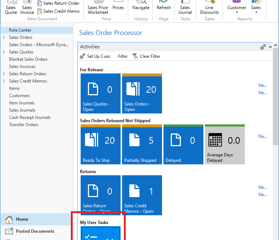Click the Sales Credit Memos navigation label
Screen dimensions: 279x240
(x=28, y=81)
